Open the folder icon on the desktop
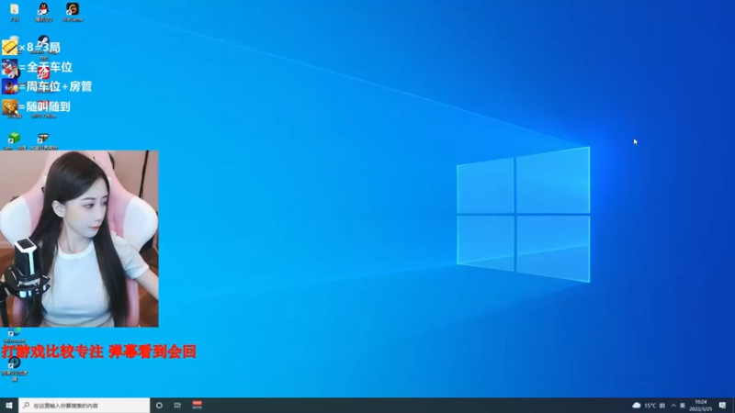Viewport: 735px width, 413px height. (x=15, y=11)
